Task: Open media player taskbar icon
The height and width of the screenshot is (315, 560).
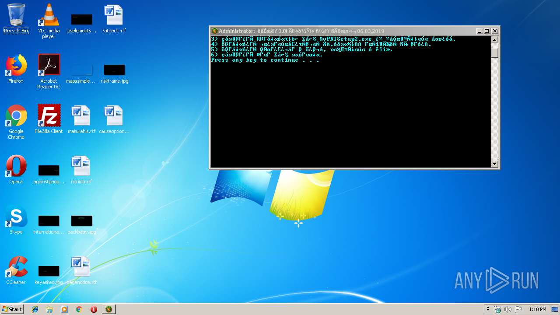Action: coord(64,309)
